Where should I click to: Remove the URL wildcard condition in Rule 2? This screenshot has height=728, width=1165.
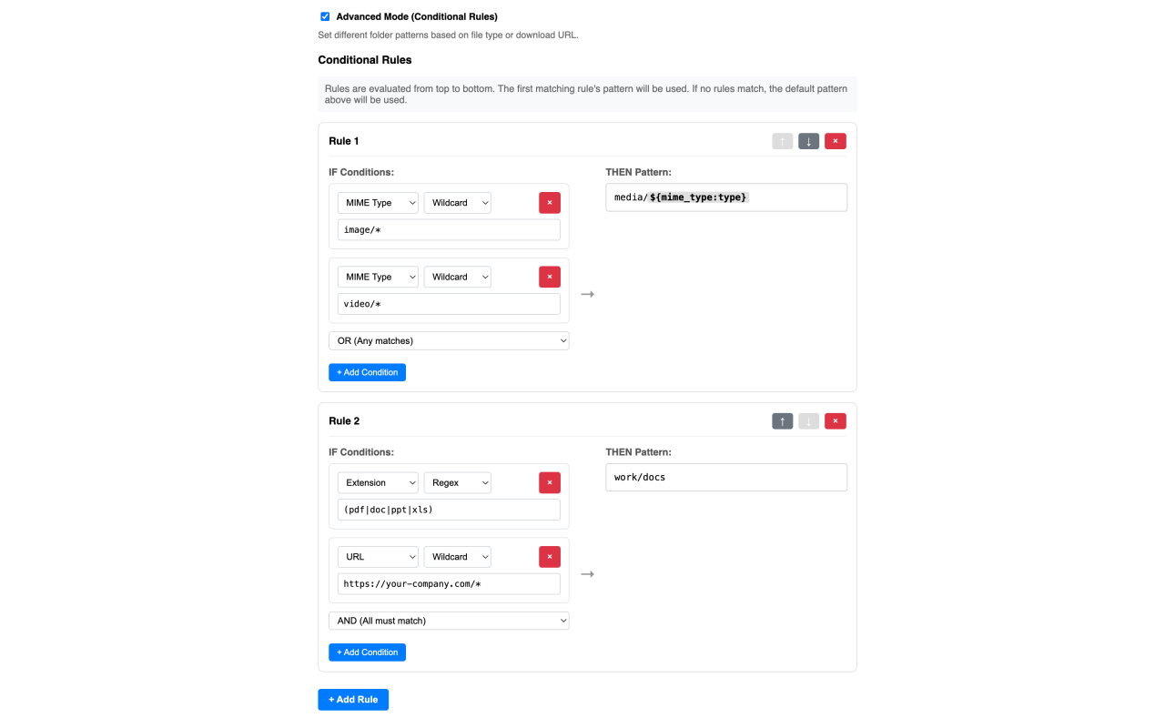click(x=549, y=556)
